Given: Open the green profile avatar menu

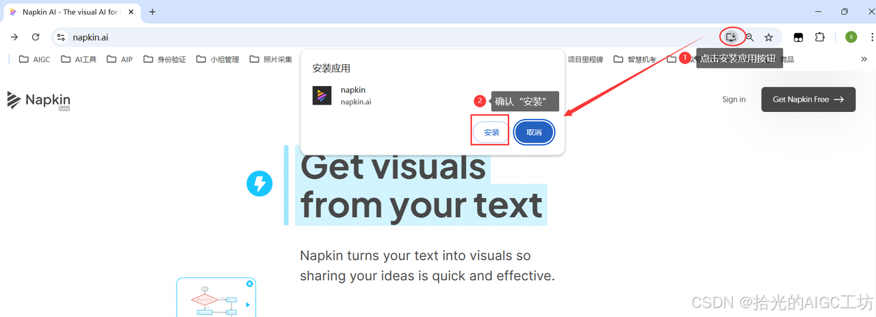Looking at the screenshot, I should (x=851, y=37).
